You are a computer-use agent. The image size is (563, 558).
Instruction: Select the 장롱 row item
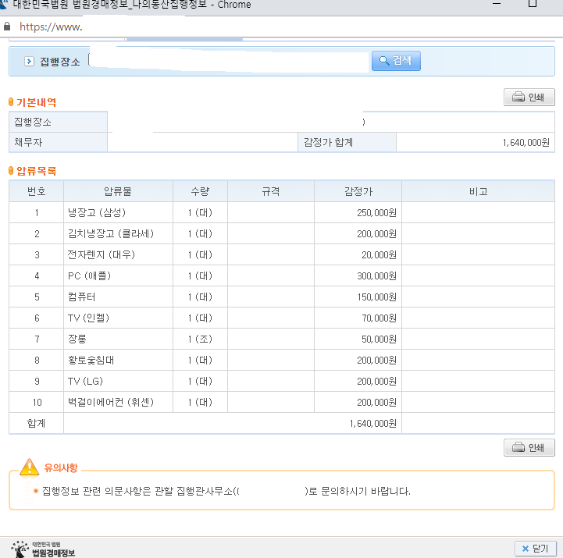77,339
